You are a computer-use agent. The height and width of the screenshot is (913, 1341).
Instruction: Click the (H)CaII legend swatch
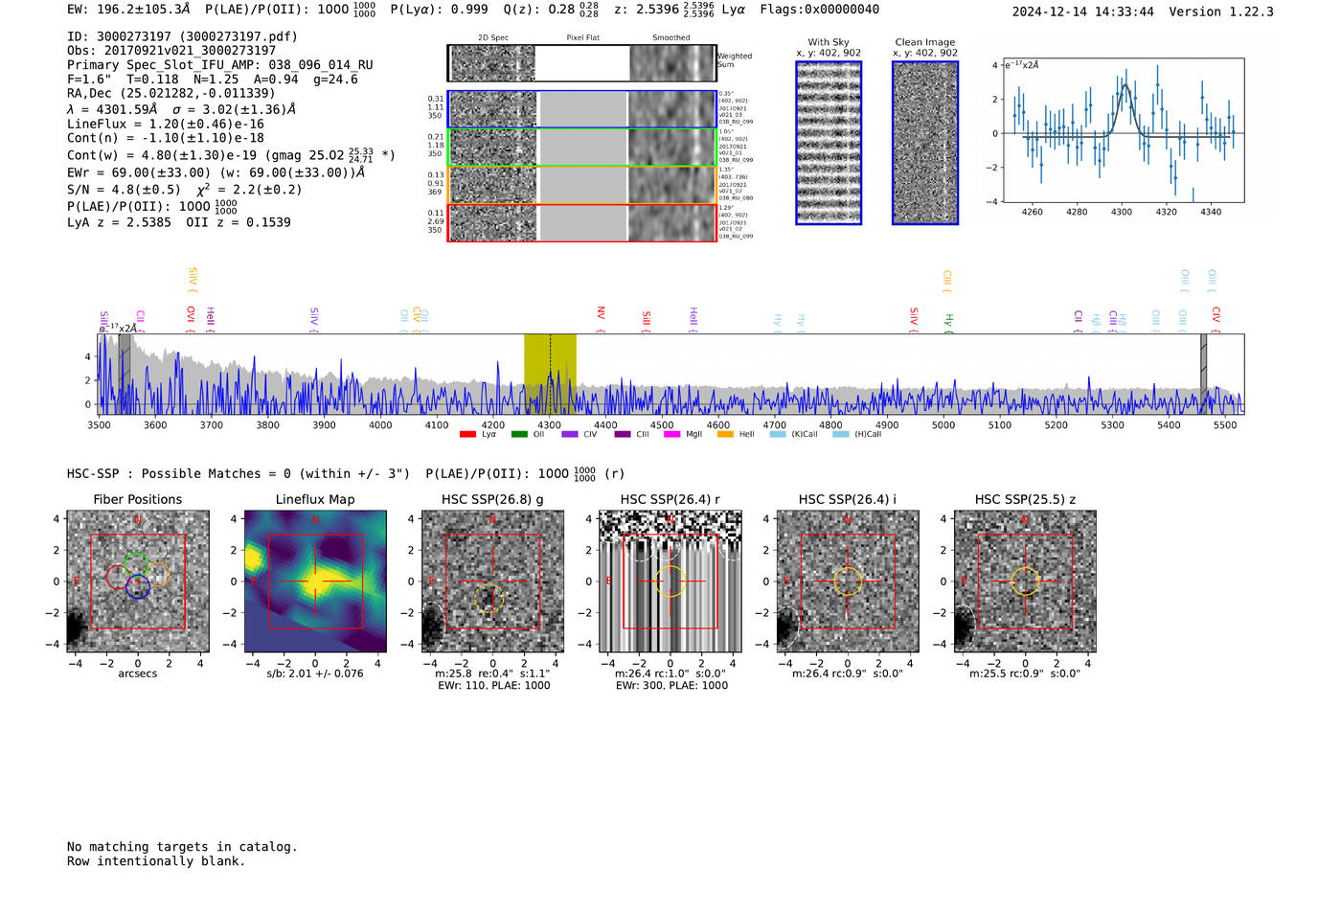841,435
